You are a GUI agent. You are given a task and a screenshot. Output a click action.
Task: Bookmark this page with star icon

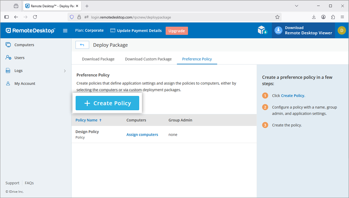coord(277,17)
